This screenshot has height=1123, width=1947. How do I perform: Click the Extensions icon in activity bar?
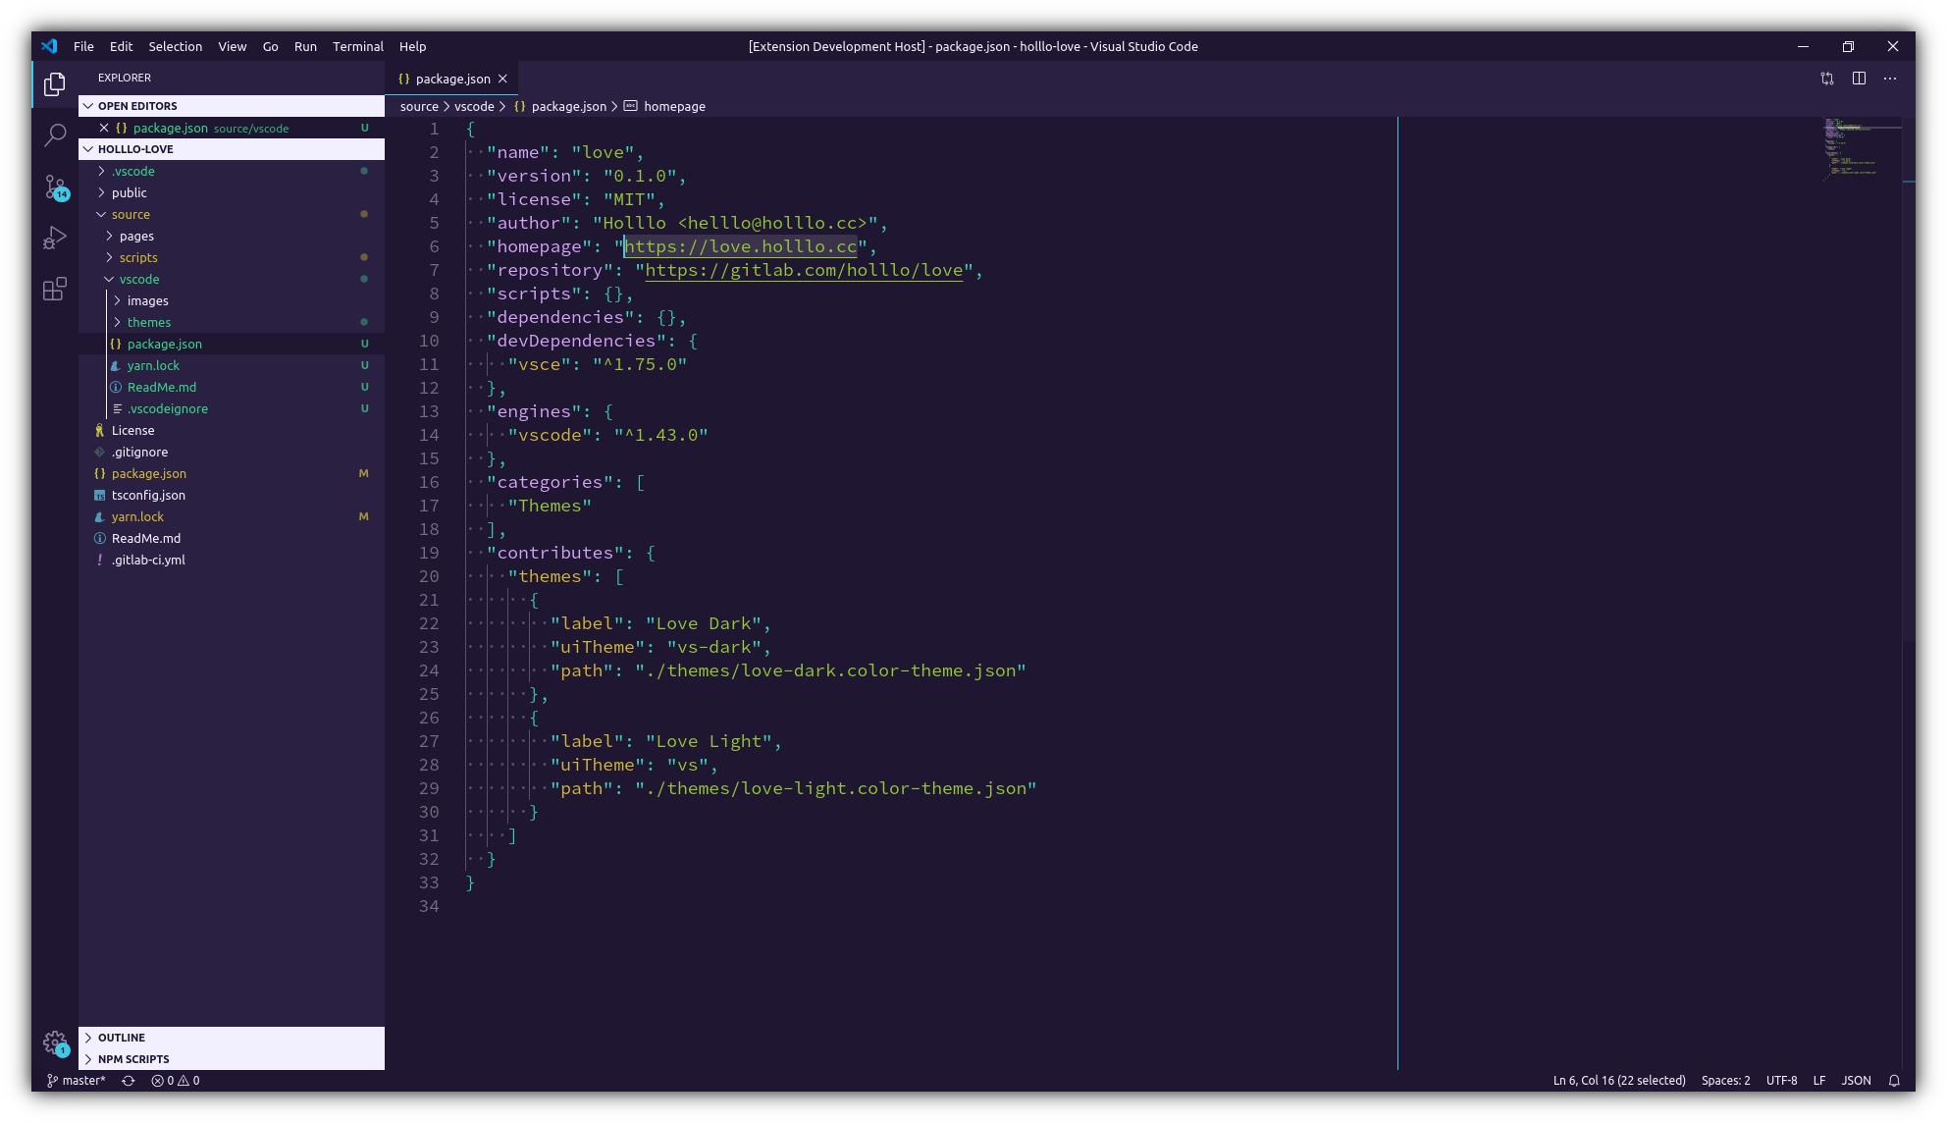[55, 289]
